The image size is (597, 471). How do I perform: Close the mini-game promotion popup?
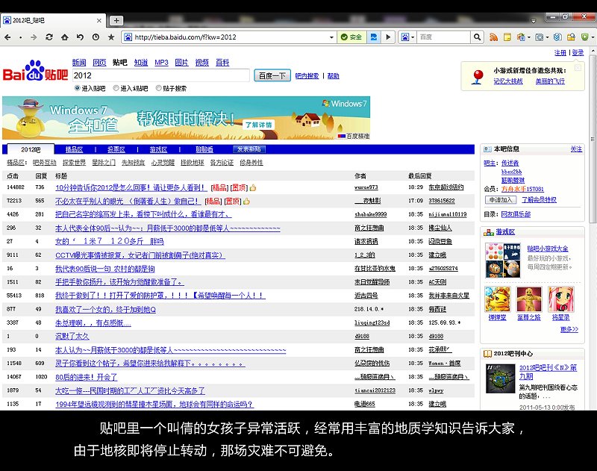coord(577,67)
